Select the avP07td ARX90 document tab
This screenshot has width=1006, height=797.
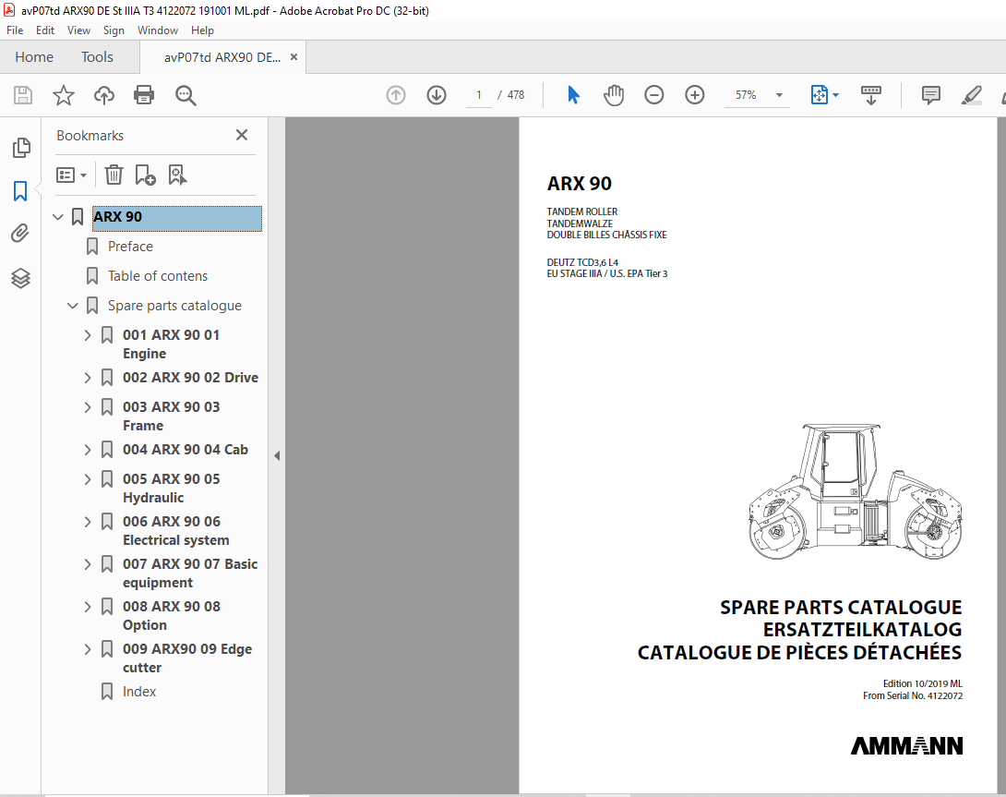click(222, 57)
